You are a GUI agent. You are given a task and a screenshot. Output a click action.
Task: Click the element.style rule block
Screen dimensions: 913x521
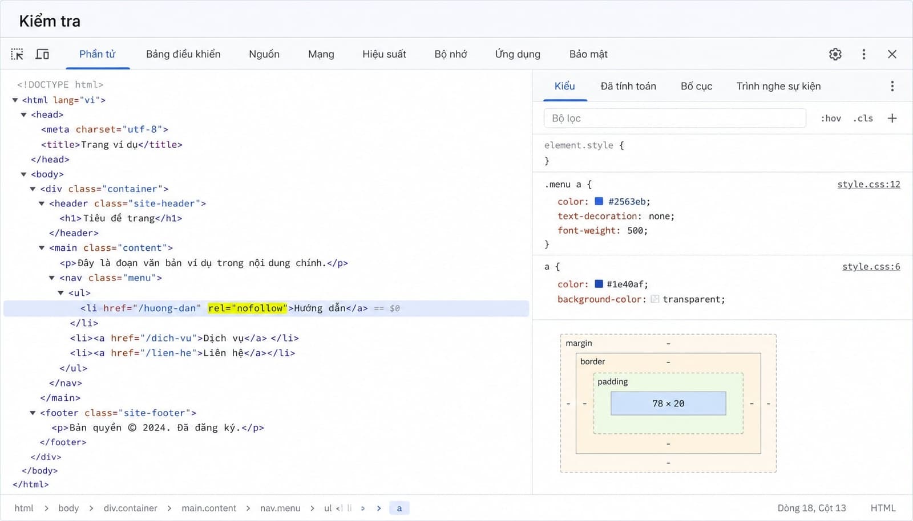click(723, 153)
